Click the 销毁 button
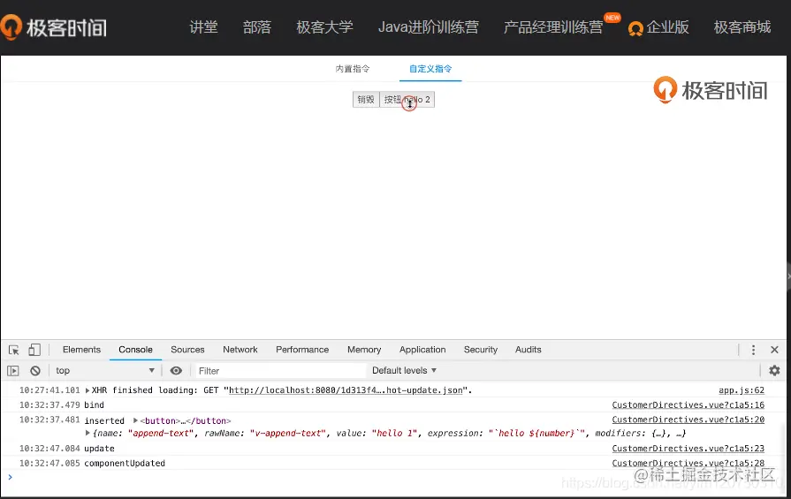Screen dimensions: 791x499 (366, 99)
